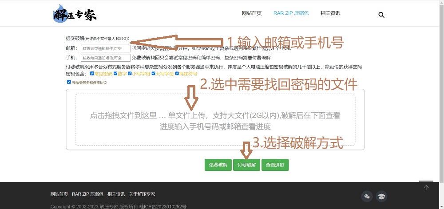Screen dimensions: 444x209
Task: Click the 手机 phone number input field
Action: (x=106, y=58)
